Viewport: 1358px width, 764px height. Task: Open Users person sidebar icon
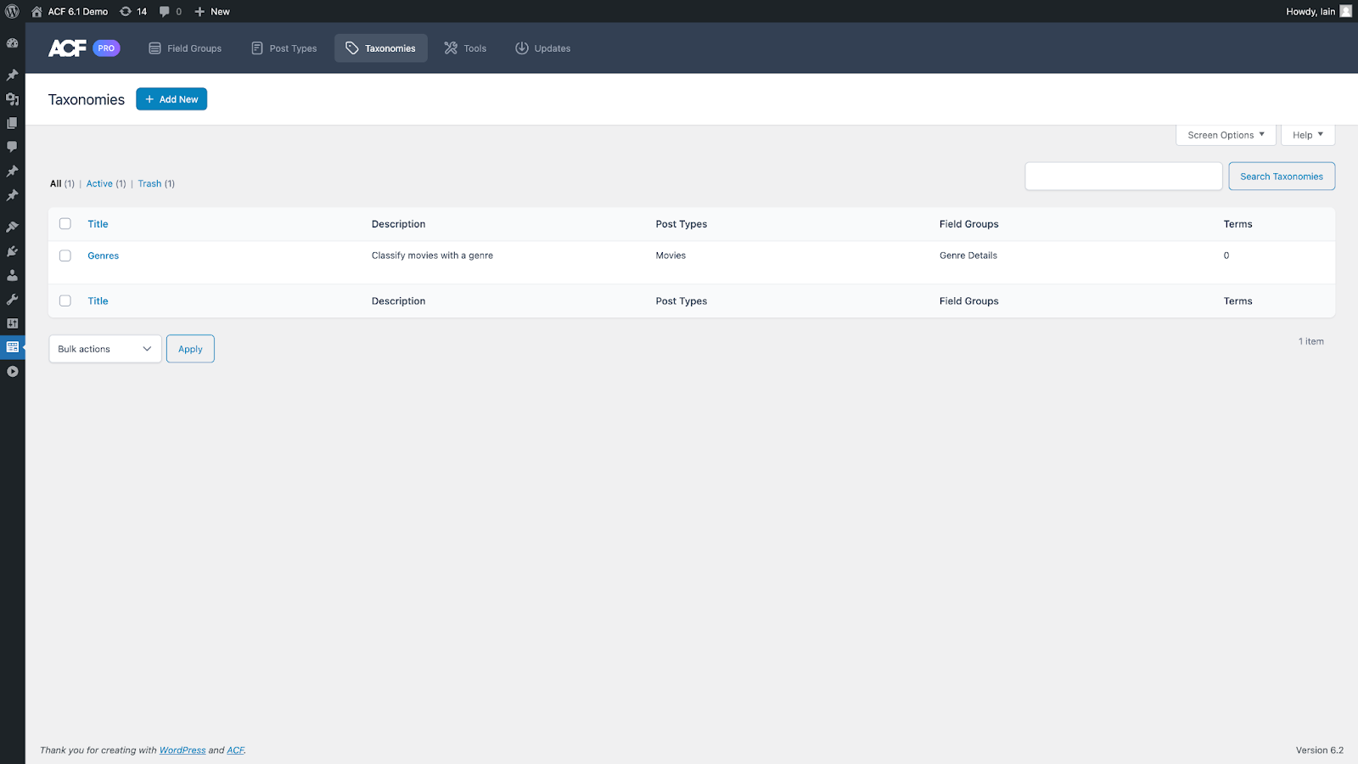pyautogui.click(x=12, y=275)
